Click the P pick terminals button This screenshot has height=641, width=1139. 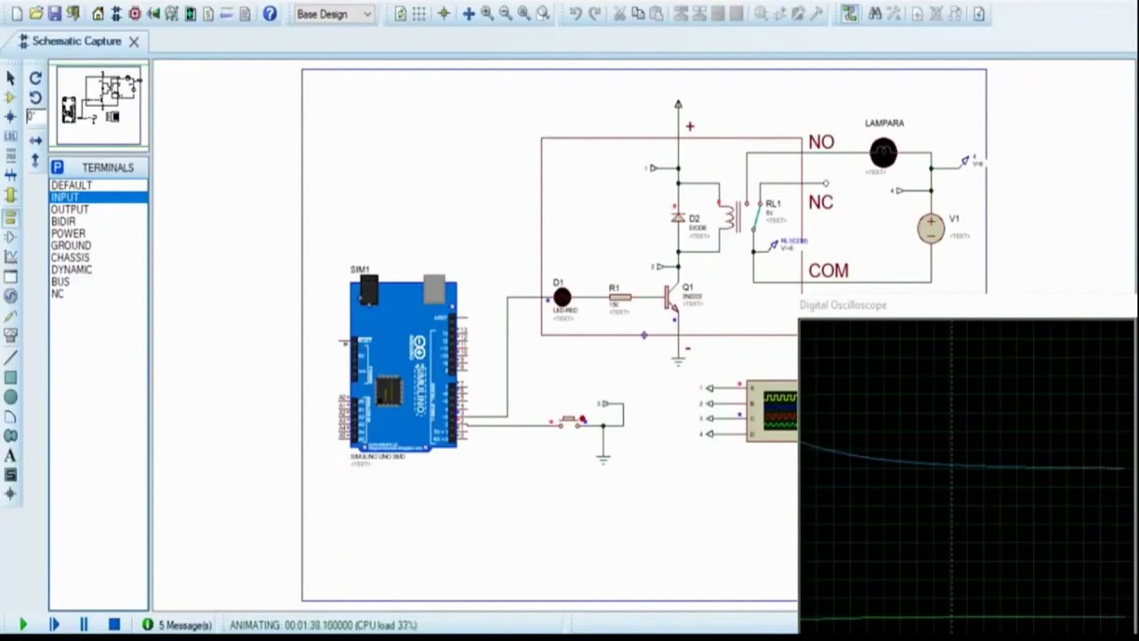click(57, 167)
